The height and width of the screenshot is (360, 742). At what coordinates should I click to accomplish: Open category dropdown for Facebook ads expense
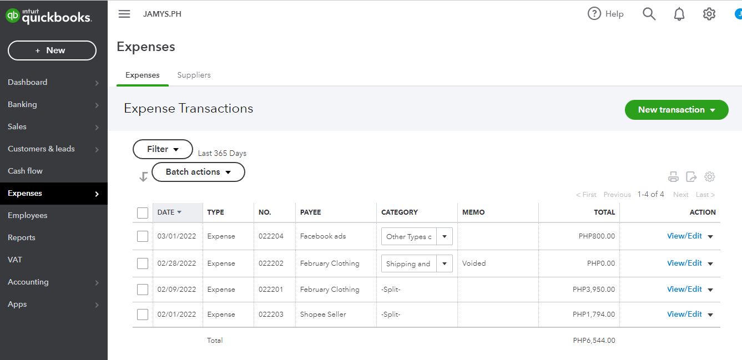[444, 236]
